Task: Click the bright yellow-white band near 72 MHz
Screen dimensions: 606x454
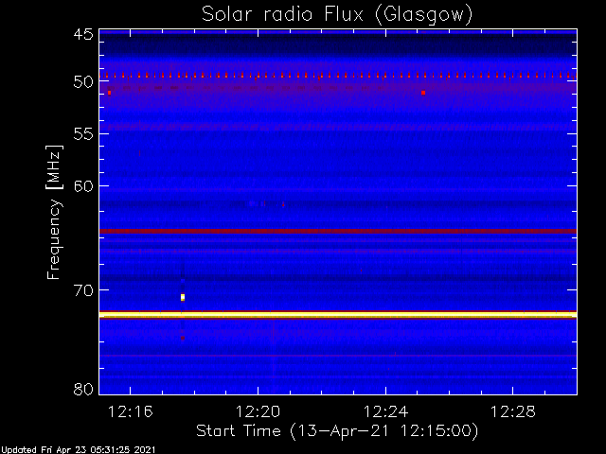Action: [338, 315]
